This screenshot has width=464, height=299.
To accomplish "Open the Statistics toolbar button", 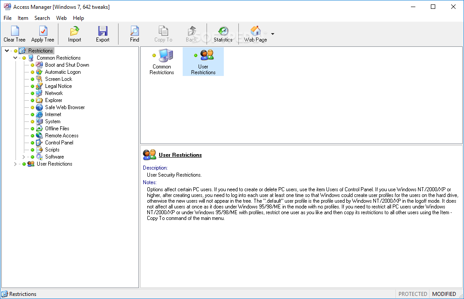I will tap(223, 34).
